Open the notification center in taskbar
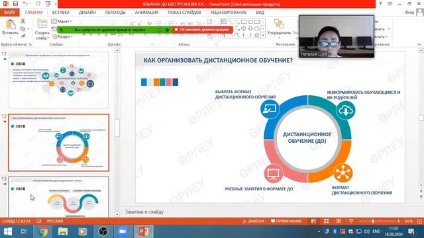424x238 pixels. pyautogui.click(x=412, y=231)
